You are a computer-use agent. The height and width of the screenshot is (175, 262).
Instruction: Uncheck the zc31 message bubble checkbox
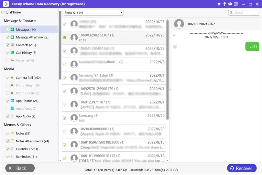175,47
